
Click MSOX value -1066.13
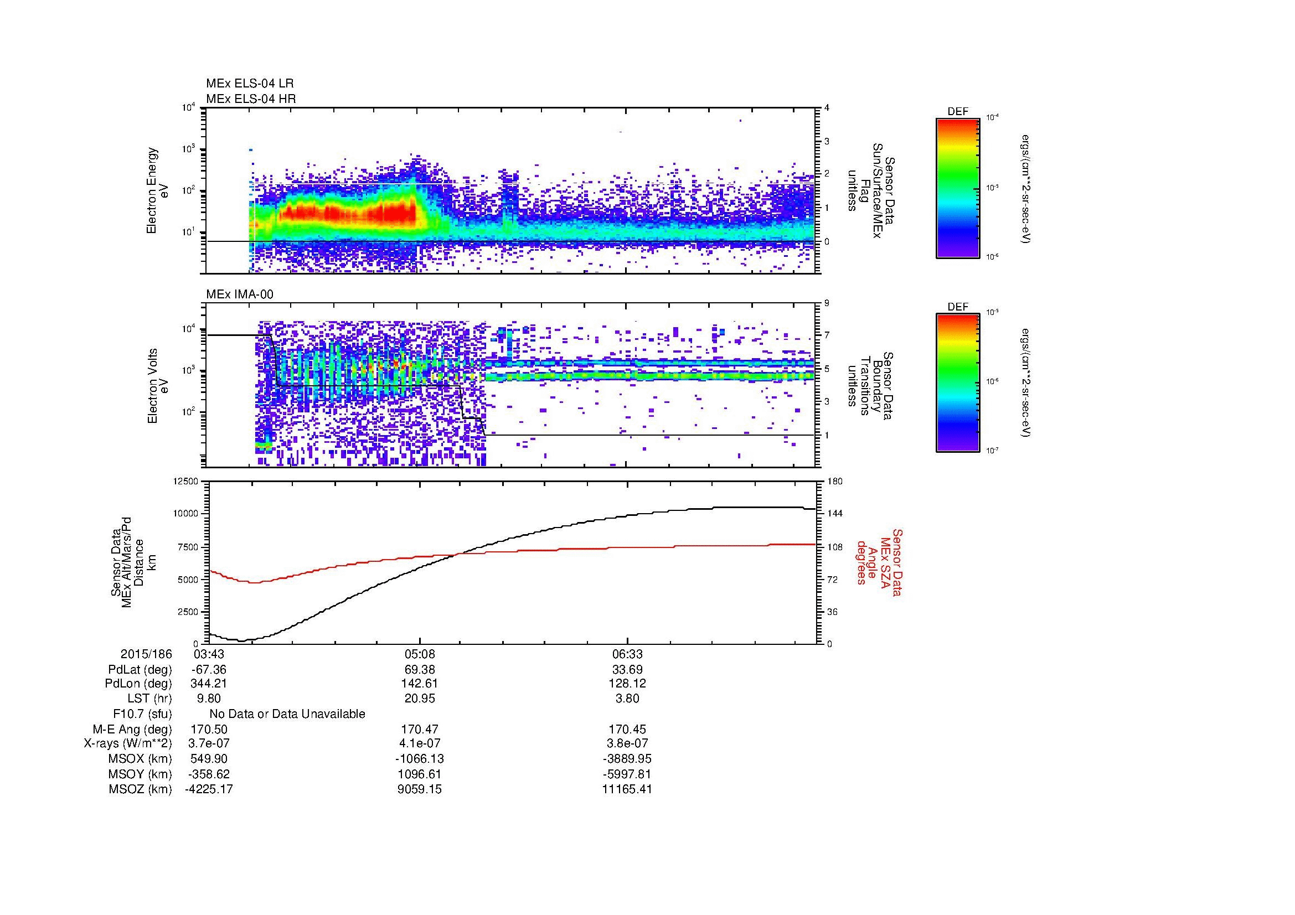pos(420,759)
